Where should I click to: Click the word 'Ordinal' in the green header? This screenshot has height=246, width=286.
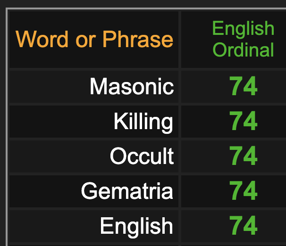(x=243, y=49)
